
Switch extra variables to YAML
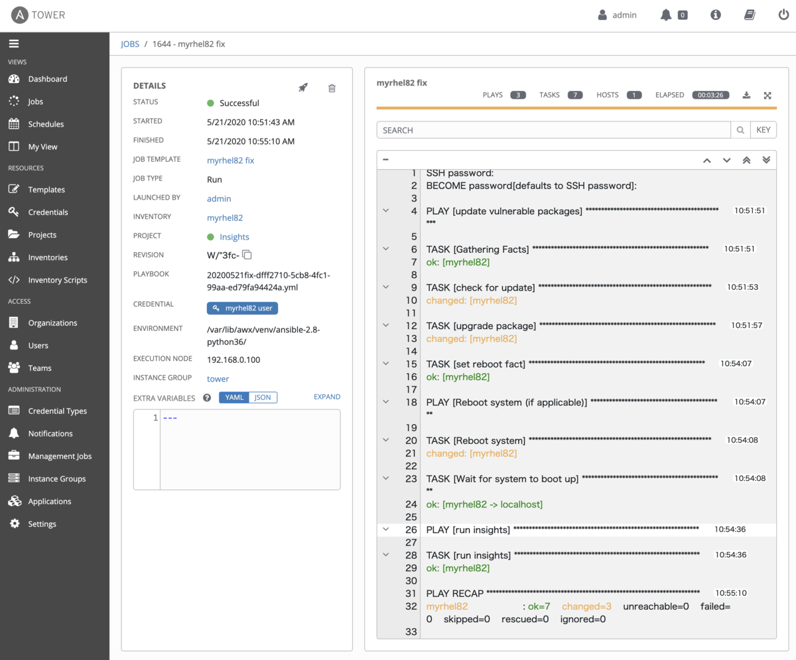tap(235, 397)
